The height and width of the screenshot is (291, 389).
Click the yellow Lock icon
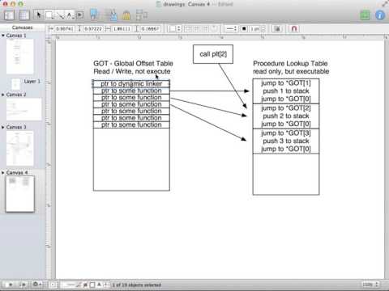coord(126,15)
